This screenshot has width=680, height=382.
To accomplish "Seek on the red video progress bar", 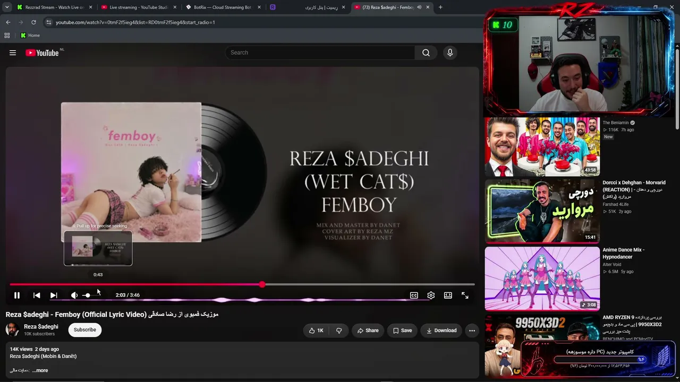I will coord(242,284).
